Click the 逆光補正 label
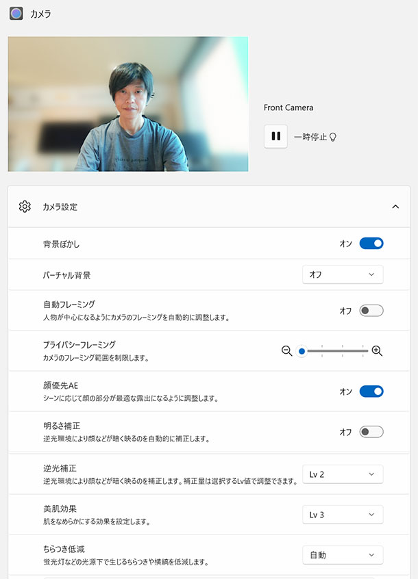The image size is (418, 579). 60,468
